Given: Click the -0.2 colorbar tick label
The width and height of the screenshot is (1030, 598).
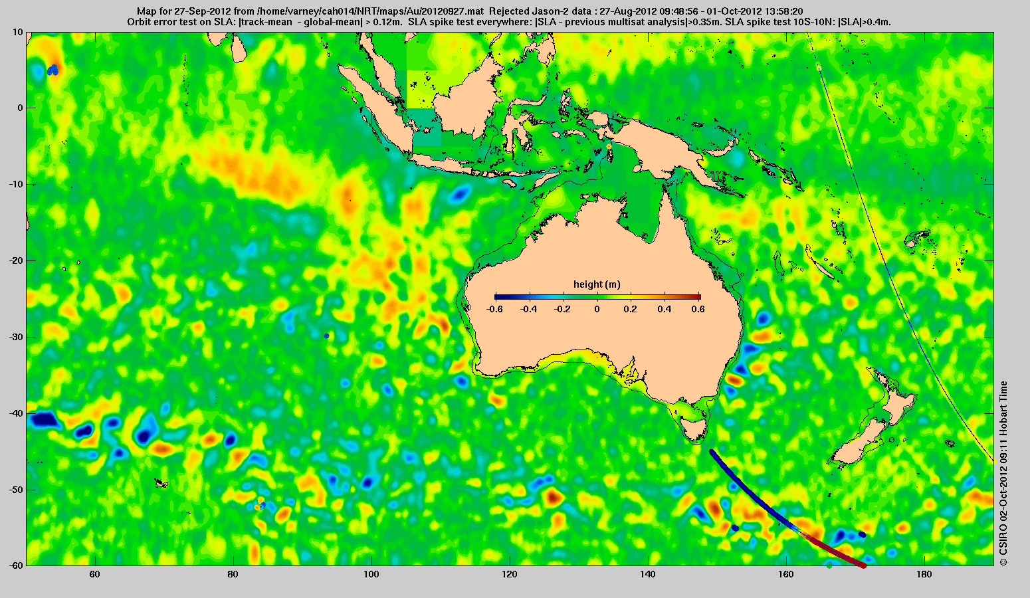Looking at the screenshot, I should 563,309.
